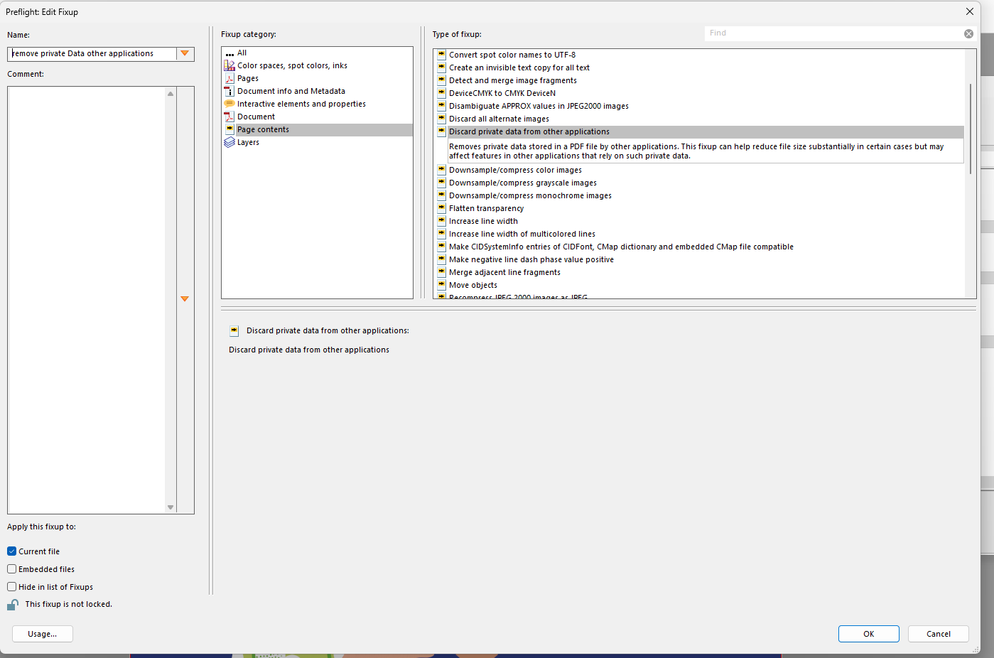Click the Layers category icon
The width and height of the screenshot is (994, 658).
click(229, 142)
